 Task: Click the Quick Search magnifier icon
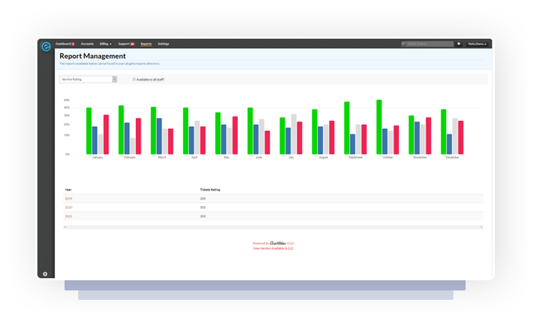click(x=404, y=44)
